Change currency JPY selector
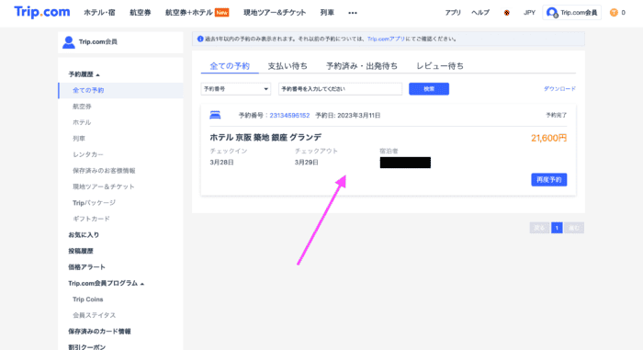This screenshot has width=643, height=350. (x=529, y=13)
